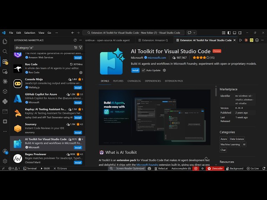This screenshot has width=267, height=200.
Task: Close the AI Toolkit extension tab
Action: click(x=234, y=40)
